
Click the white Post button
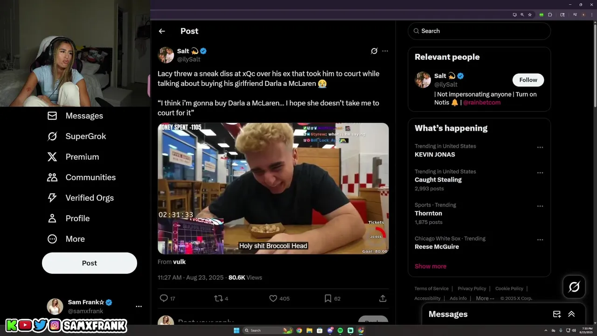click(x=90, y=263)
